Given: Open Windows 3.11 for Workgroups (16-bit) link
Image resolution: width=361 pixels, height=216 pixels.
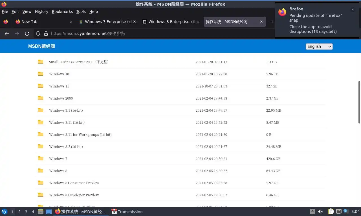Looking at the screenshot, I should click(x=80, y=134).
